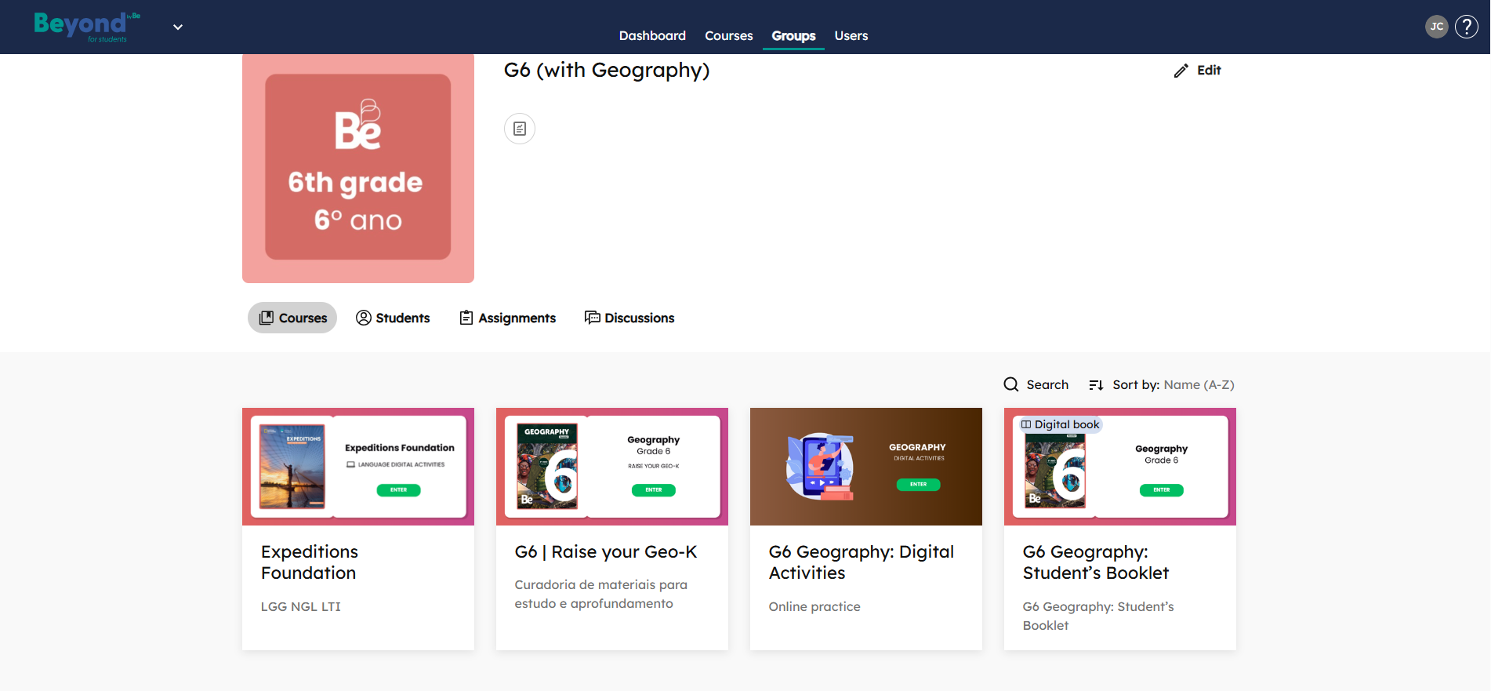This screenshot has height=691, width=1491.
Task: Open the Expeditions Foundation course title
Action: click(x=309, y=562)
